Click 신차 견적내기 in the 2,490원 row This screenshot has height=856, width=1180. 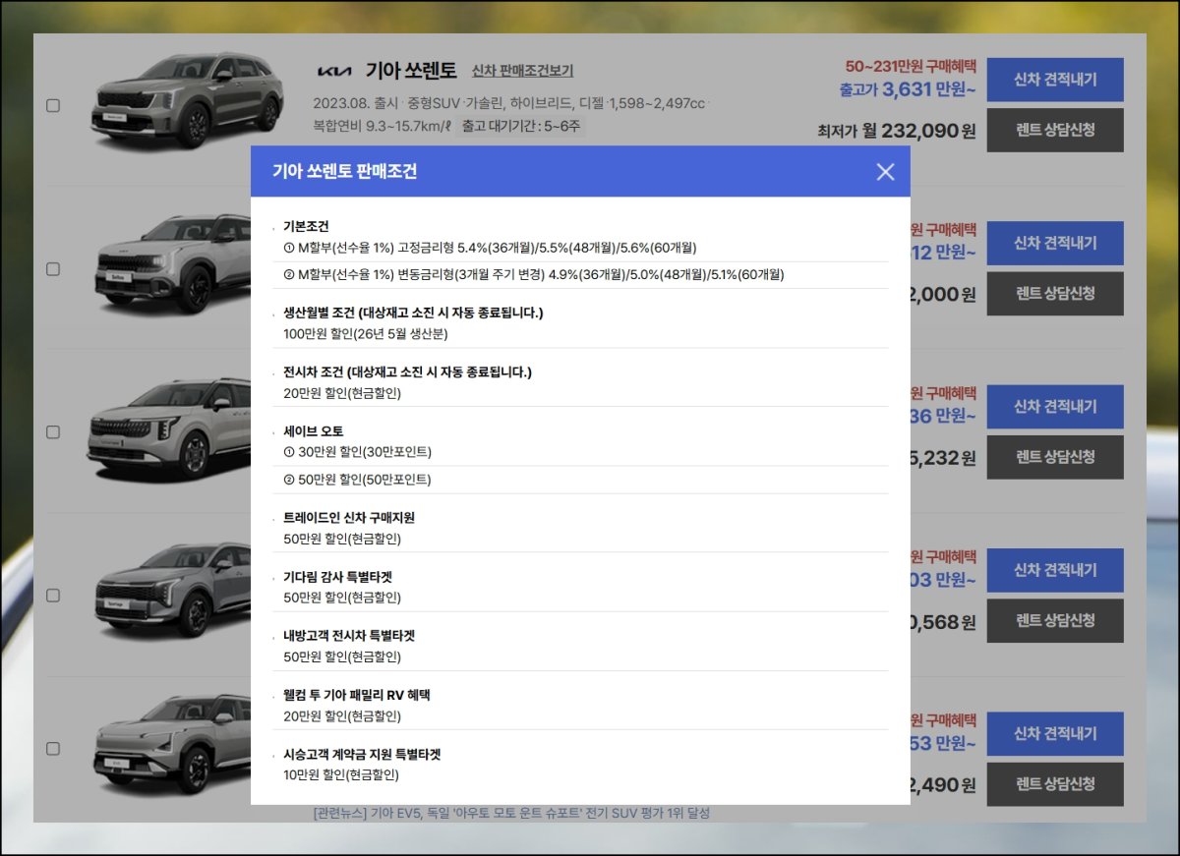[x=1055, y=733]
